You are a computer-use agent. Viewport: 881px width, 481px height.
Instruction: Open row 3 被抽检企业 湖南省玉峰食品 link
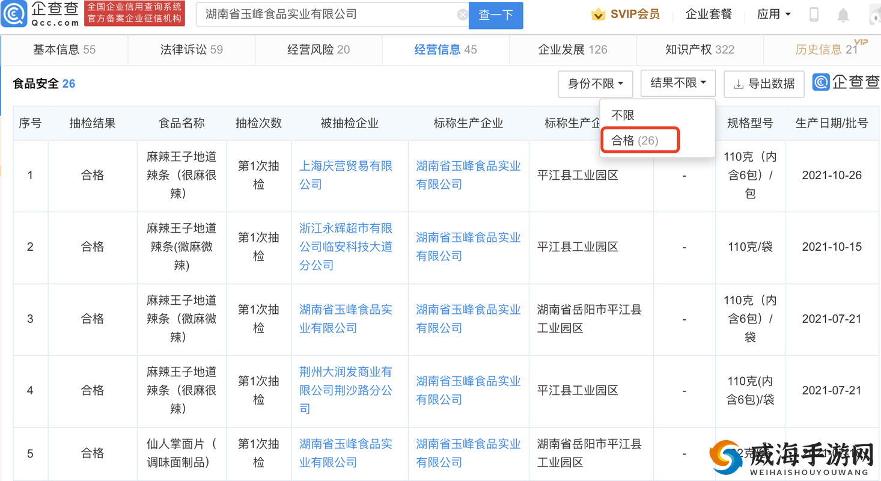[346, 319]
